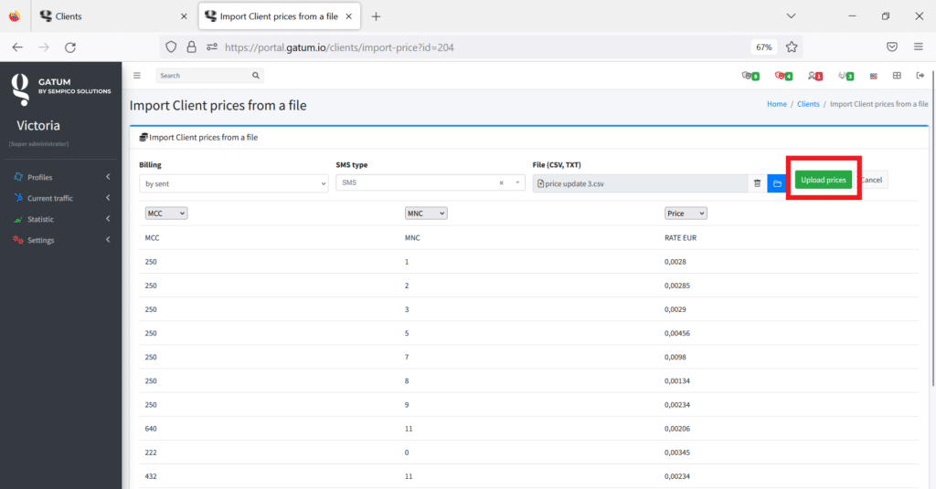This screenshot has height=489, width=936.
Task: Open the MNC column mapping dropdown
Action: tap(426, 213)
